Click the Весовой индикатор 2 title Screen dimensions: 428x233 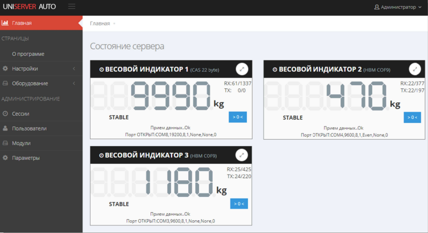320,70
